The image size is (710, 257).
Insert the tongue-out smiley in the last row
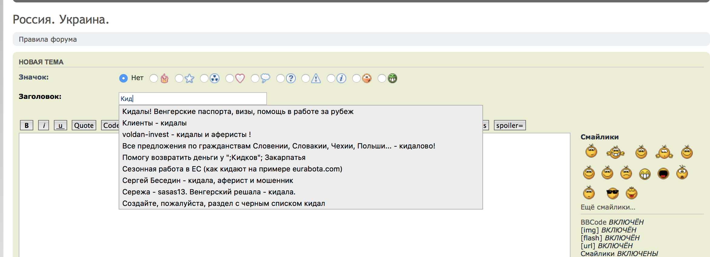coord(631,193)
